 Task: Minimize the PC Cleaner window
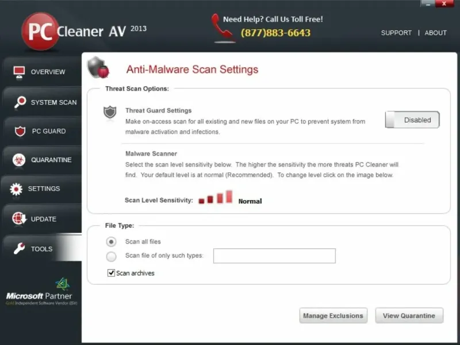point(427,4)
